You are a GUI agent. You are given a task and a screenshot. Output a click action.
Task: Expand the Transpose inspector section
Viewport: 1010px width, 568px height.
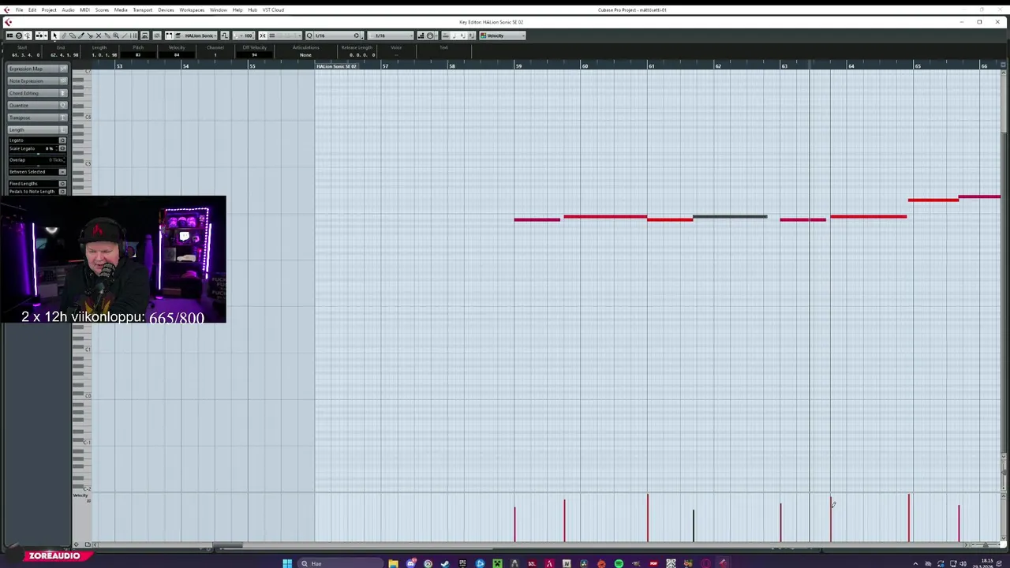(x=37, y=118)
